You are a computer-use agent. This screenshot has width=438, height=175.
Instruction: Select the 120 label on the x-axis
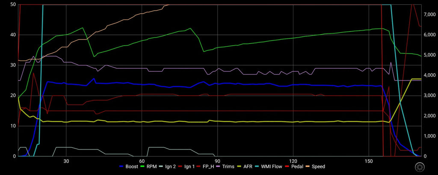293,161
